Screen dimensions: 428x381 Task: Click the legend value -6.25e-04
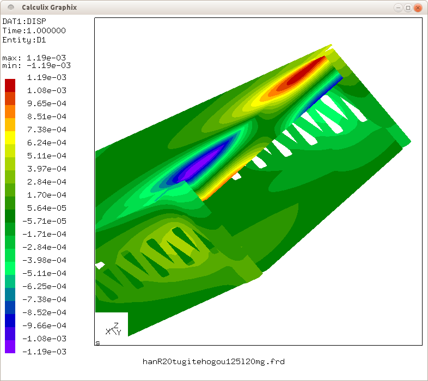coord(44,287)
